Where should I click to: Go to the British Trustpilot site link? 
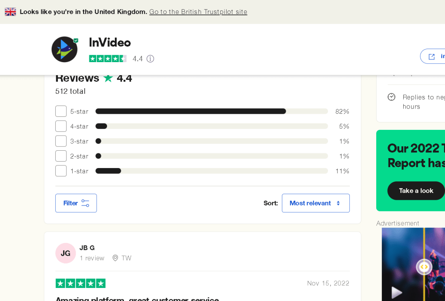tap(198, 12)
